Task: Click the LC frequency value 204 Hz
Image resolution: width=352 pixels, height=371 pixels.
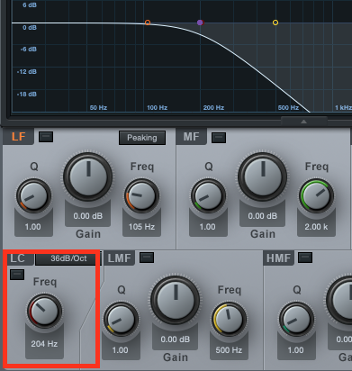Action: 44,344
